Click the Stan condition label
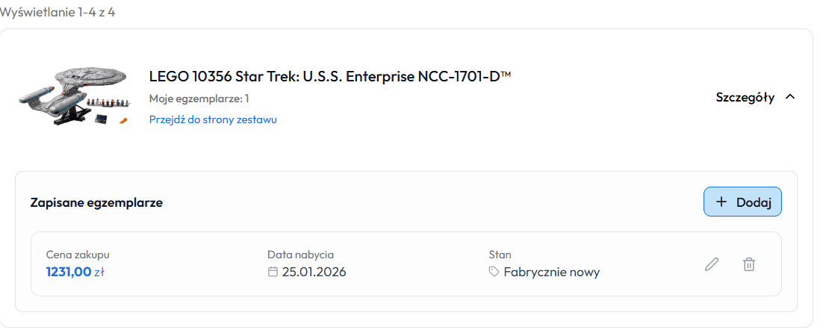This screenshot has height=330, width=829. 500,255
